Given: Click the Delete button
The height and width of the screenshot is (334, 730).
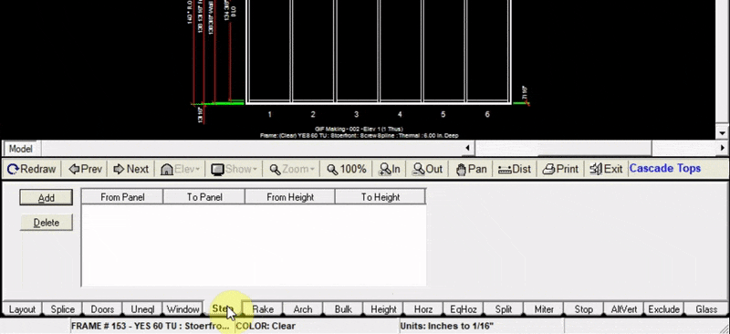Looking at the screenshot, I should 47,223.
